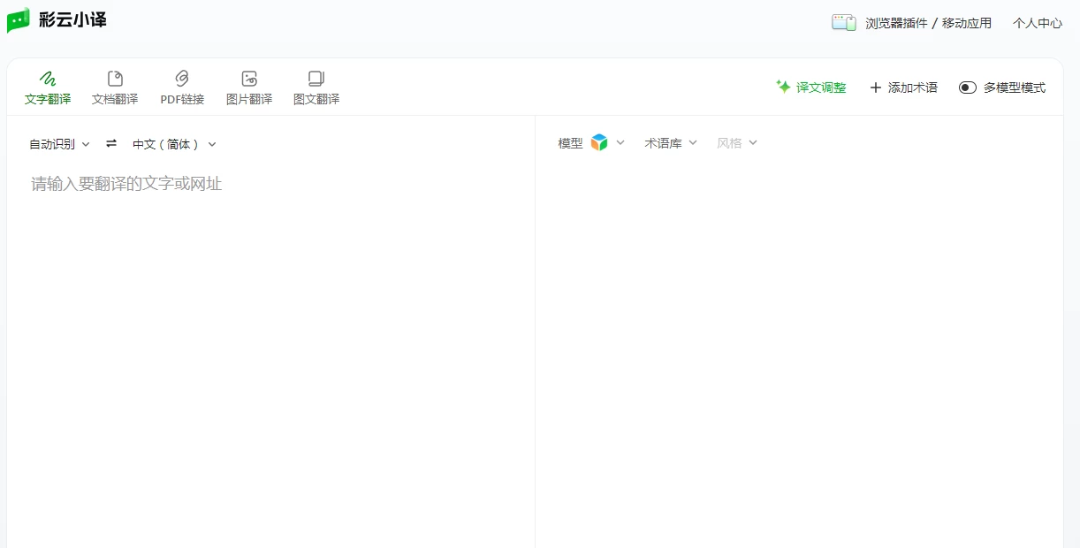
Task: Open the 风格 style dropdown
Action: [736, 142]
